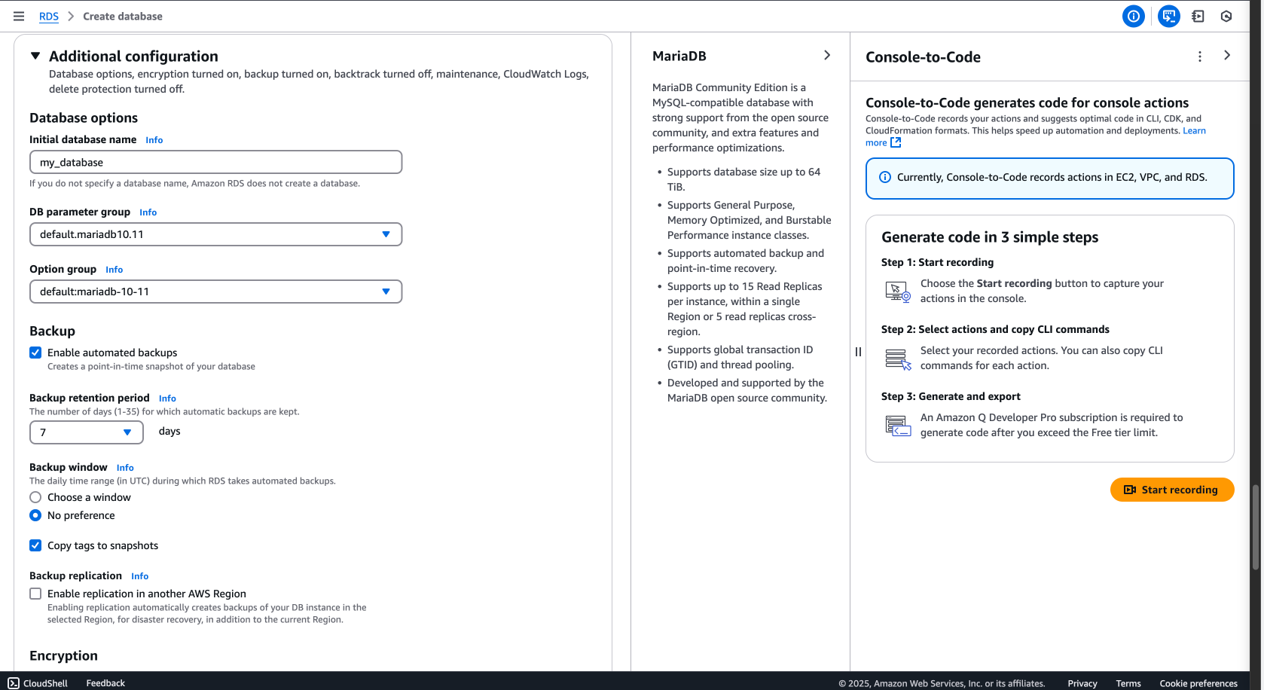The width and height of the screenshot is (1264, 690).
Task: Click the page vertical scrollbar thumb
Action: pos(1255,527)
